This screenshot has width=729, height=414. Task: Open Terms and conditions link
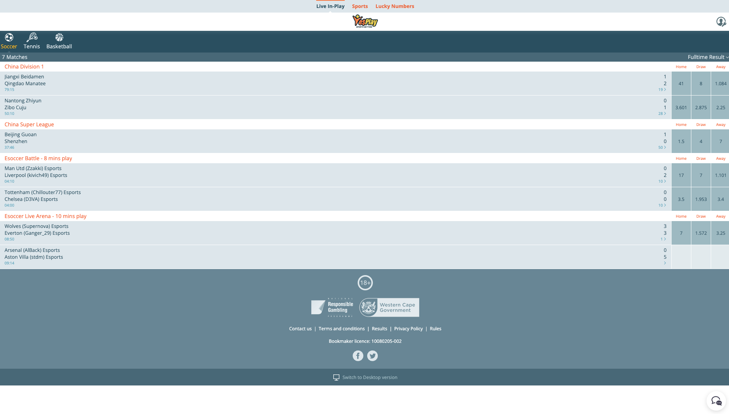(342, 329)
